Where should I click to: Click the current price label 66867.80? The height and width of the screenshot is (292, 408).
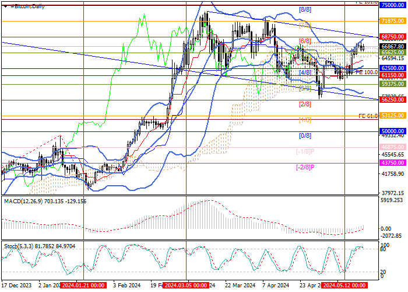(392, 46)
